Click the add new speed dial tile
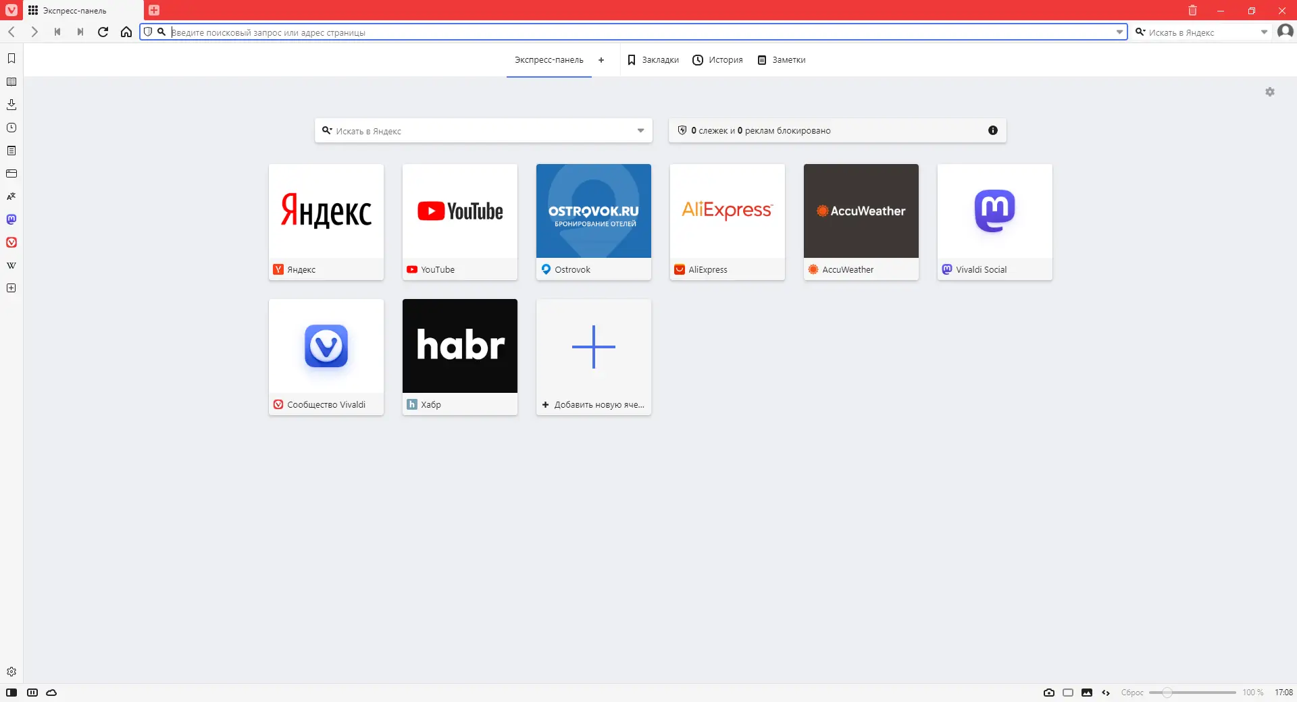The image size is (1297, 702). tap(594, 357)
